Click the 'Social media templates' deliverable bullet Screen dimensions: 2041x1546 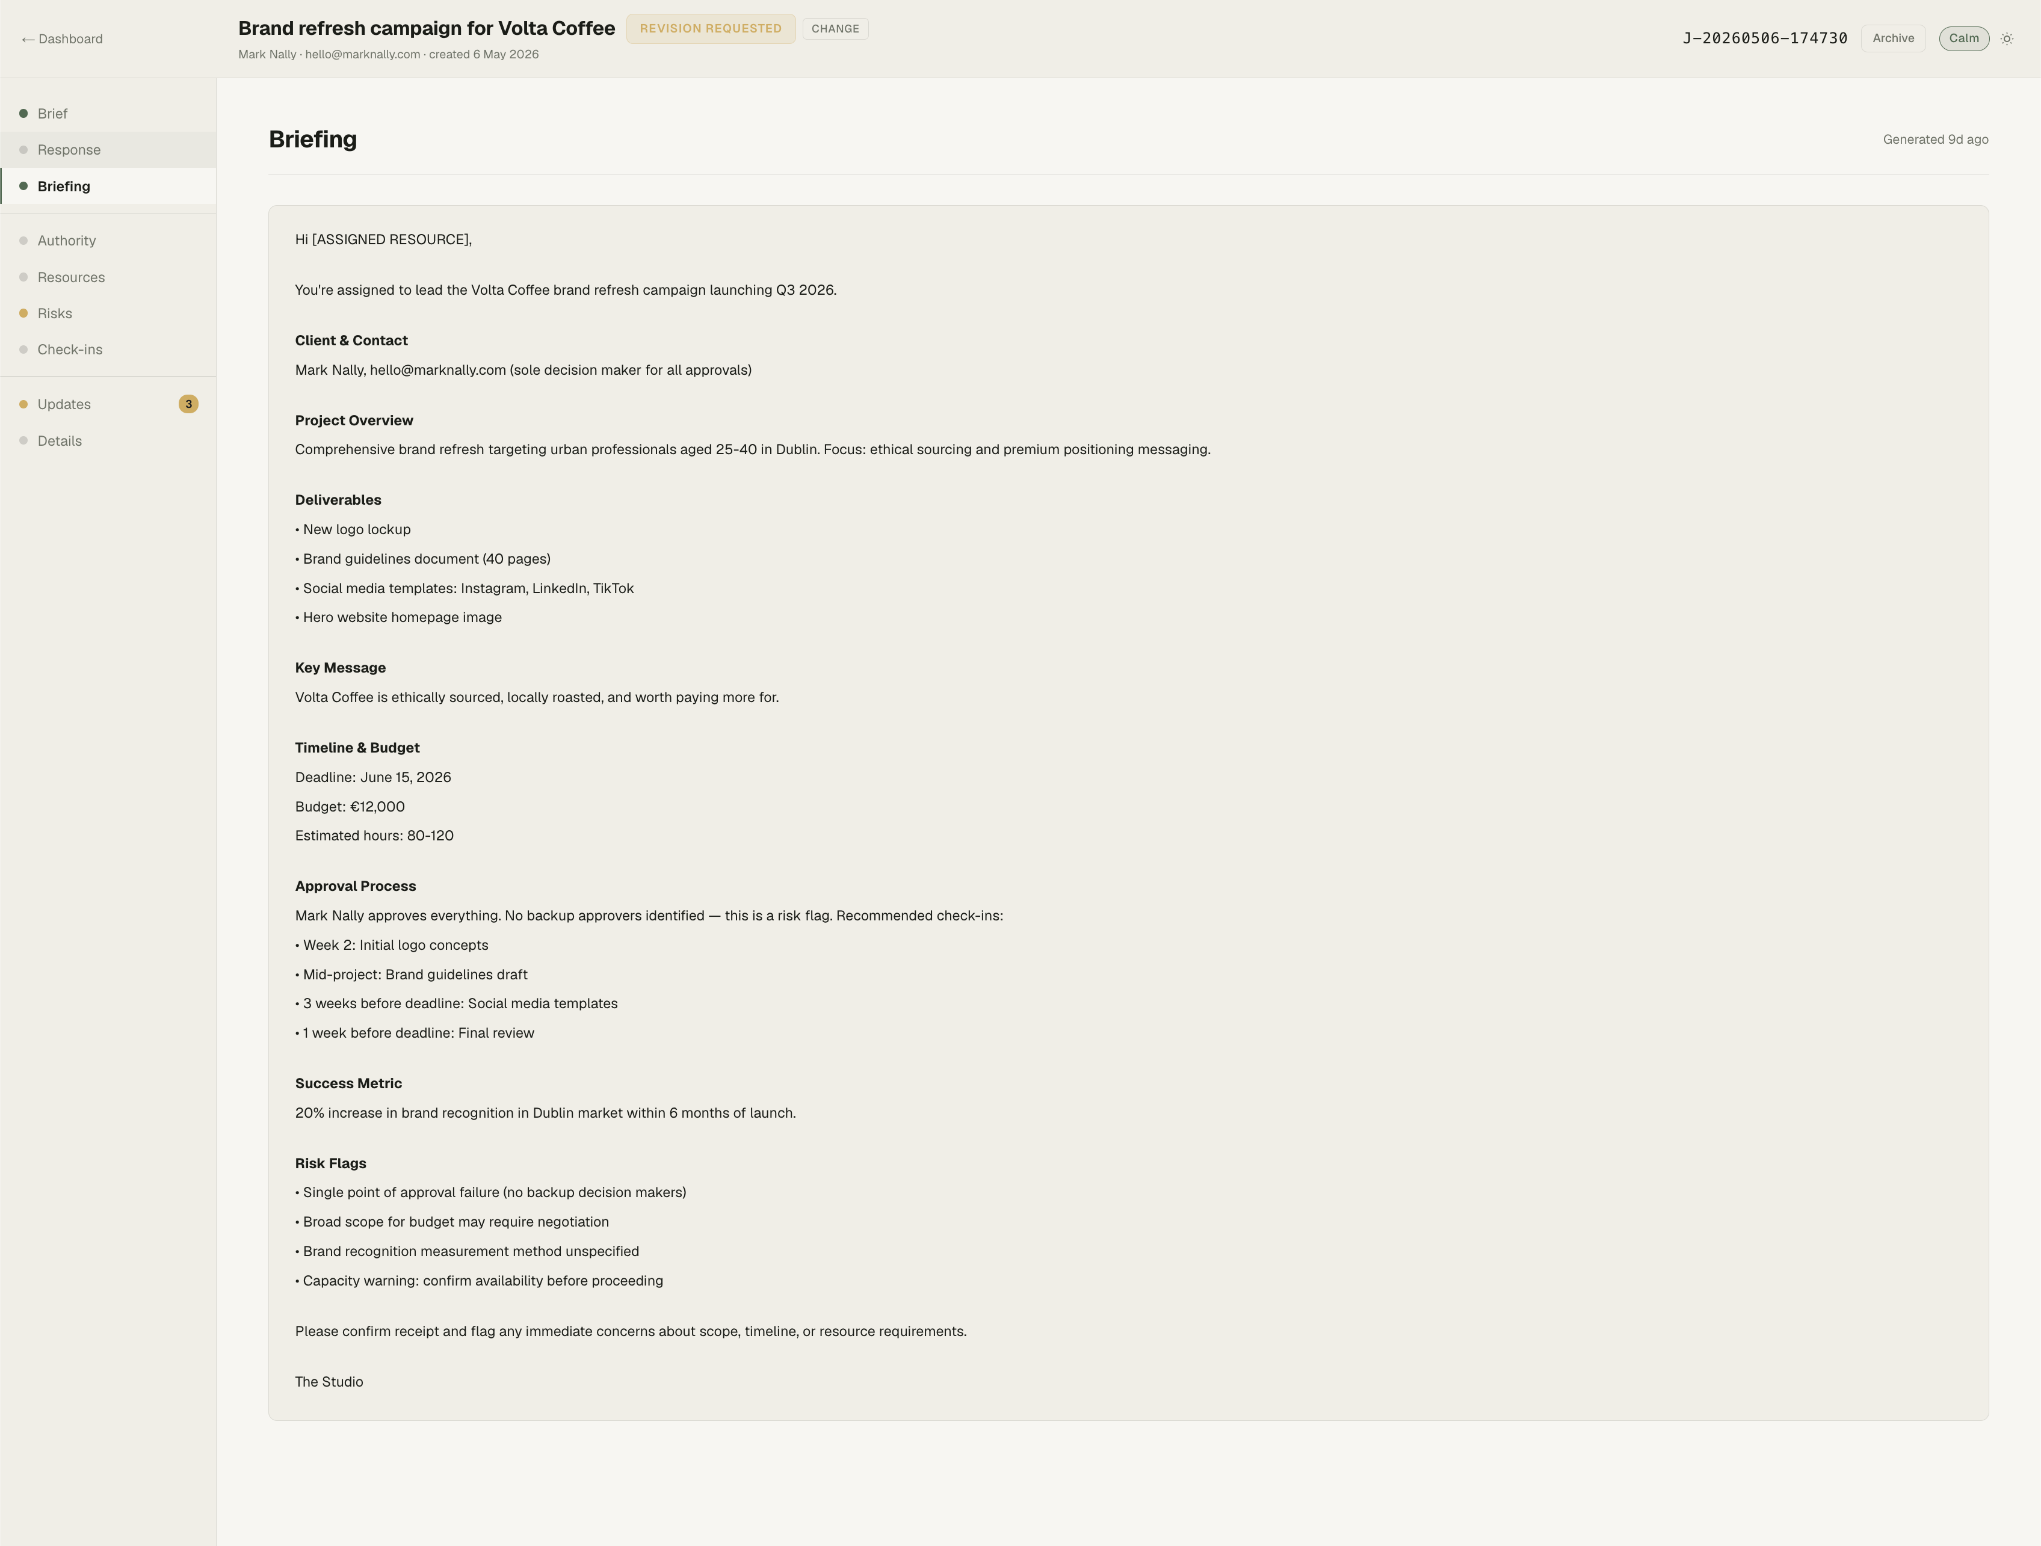[464, 588]
